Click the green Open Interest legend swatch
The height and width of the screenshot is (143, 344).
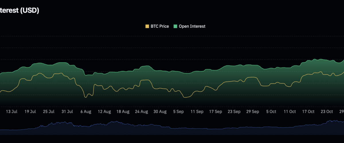[175, 26]
